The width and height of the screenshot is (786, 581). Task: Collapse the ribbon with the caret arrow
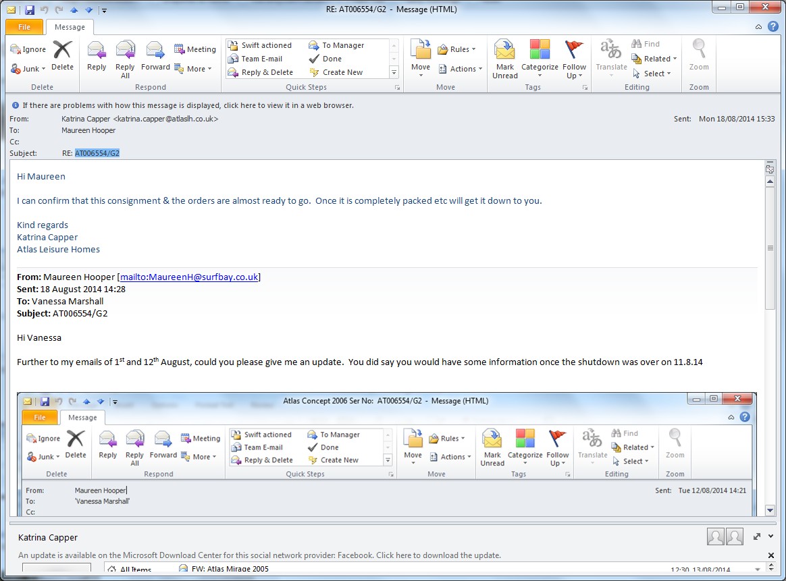click(758, 27)
